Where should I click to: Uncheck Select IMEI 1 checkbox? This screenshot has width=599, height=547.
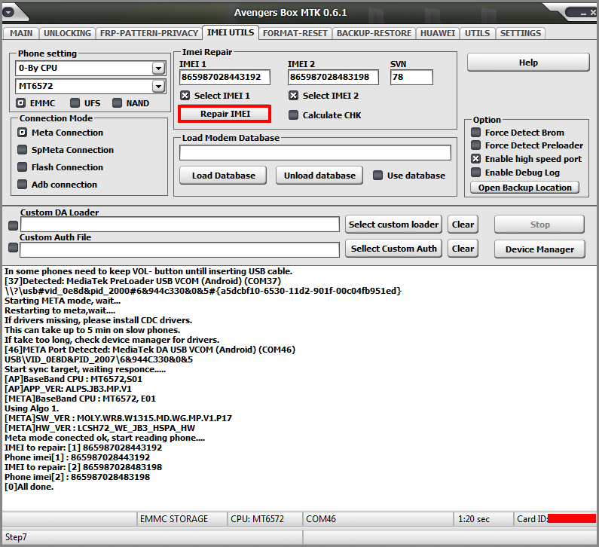185,96
